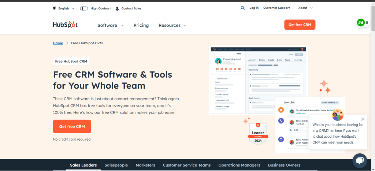375x171 pixels.
Task: Select the Salespeople tab
Action: click(116, 165)
